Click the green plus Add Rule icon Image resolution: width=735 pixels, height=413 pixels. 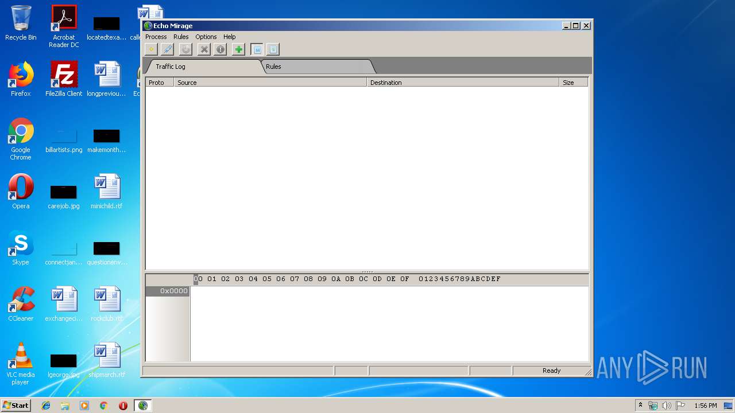pyautogui.click(x=238, y=49)
